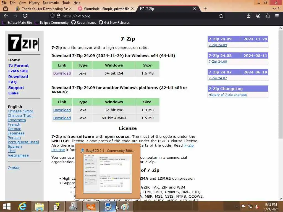This screenshot has height=212, width=283.
Task: Add a new tab with the plus icon
Action: [x=205, y=9]
